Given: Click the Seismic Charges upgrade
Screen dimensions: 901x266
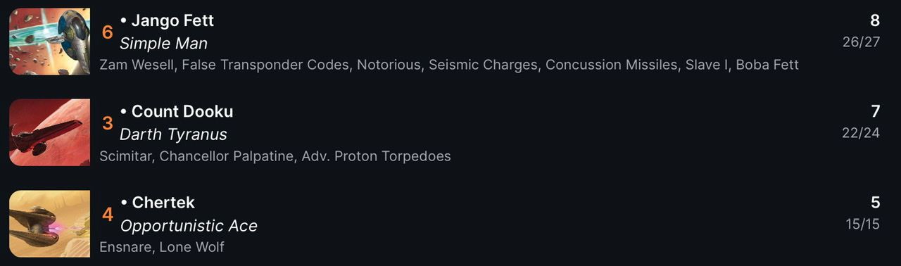Looking at the screenshot, I should click(483, 65).
